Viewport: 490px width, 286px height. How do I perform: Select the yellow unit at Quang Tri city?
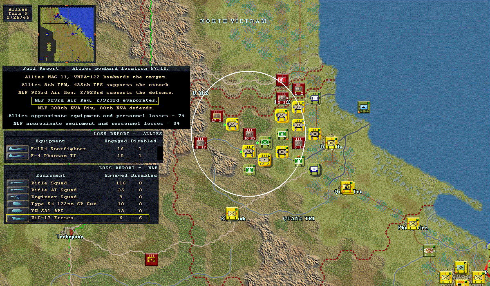coord(347,187)
